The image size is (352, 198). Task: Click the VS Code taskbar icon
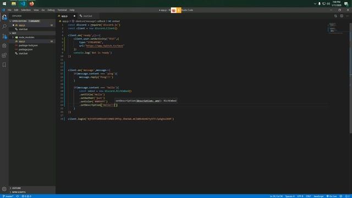pos(23,4)
